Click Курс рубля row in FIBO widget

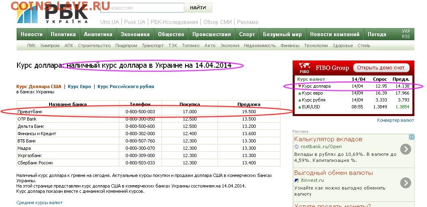point(354,100)
